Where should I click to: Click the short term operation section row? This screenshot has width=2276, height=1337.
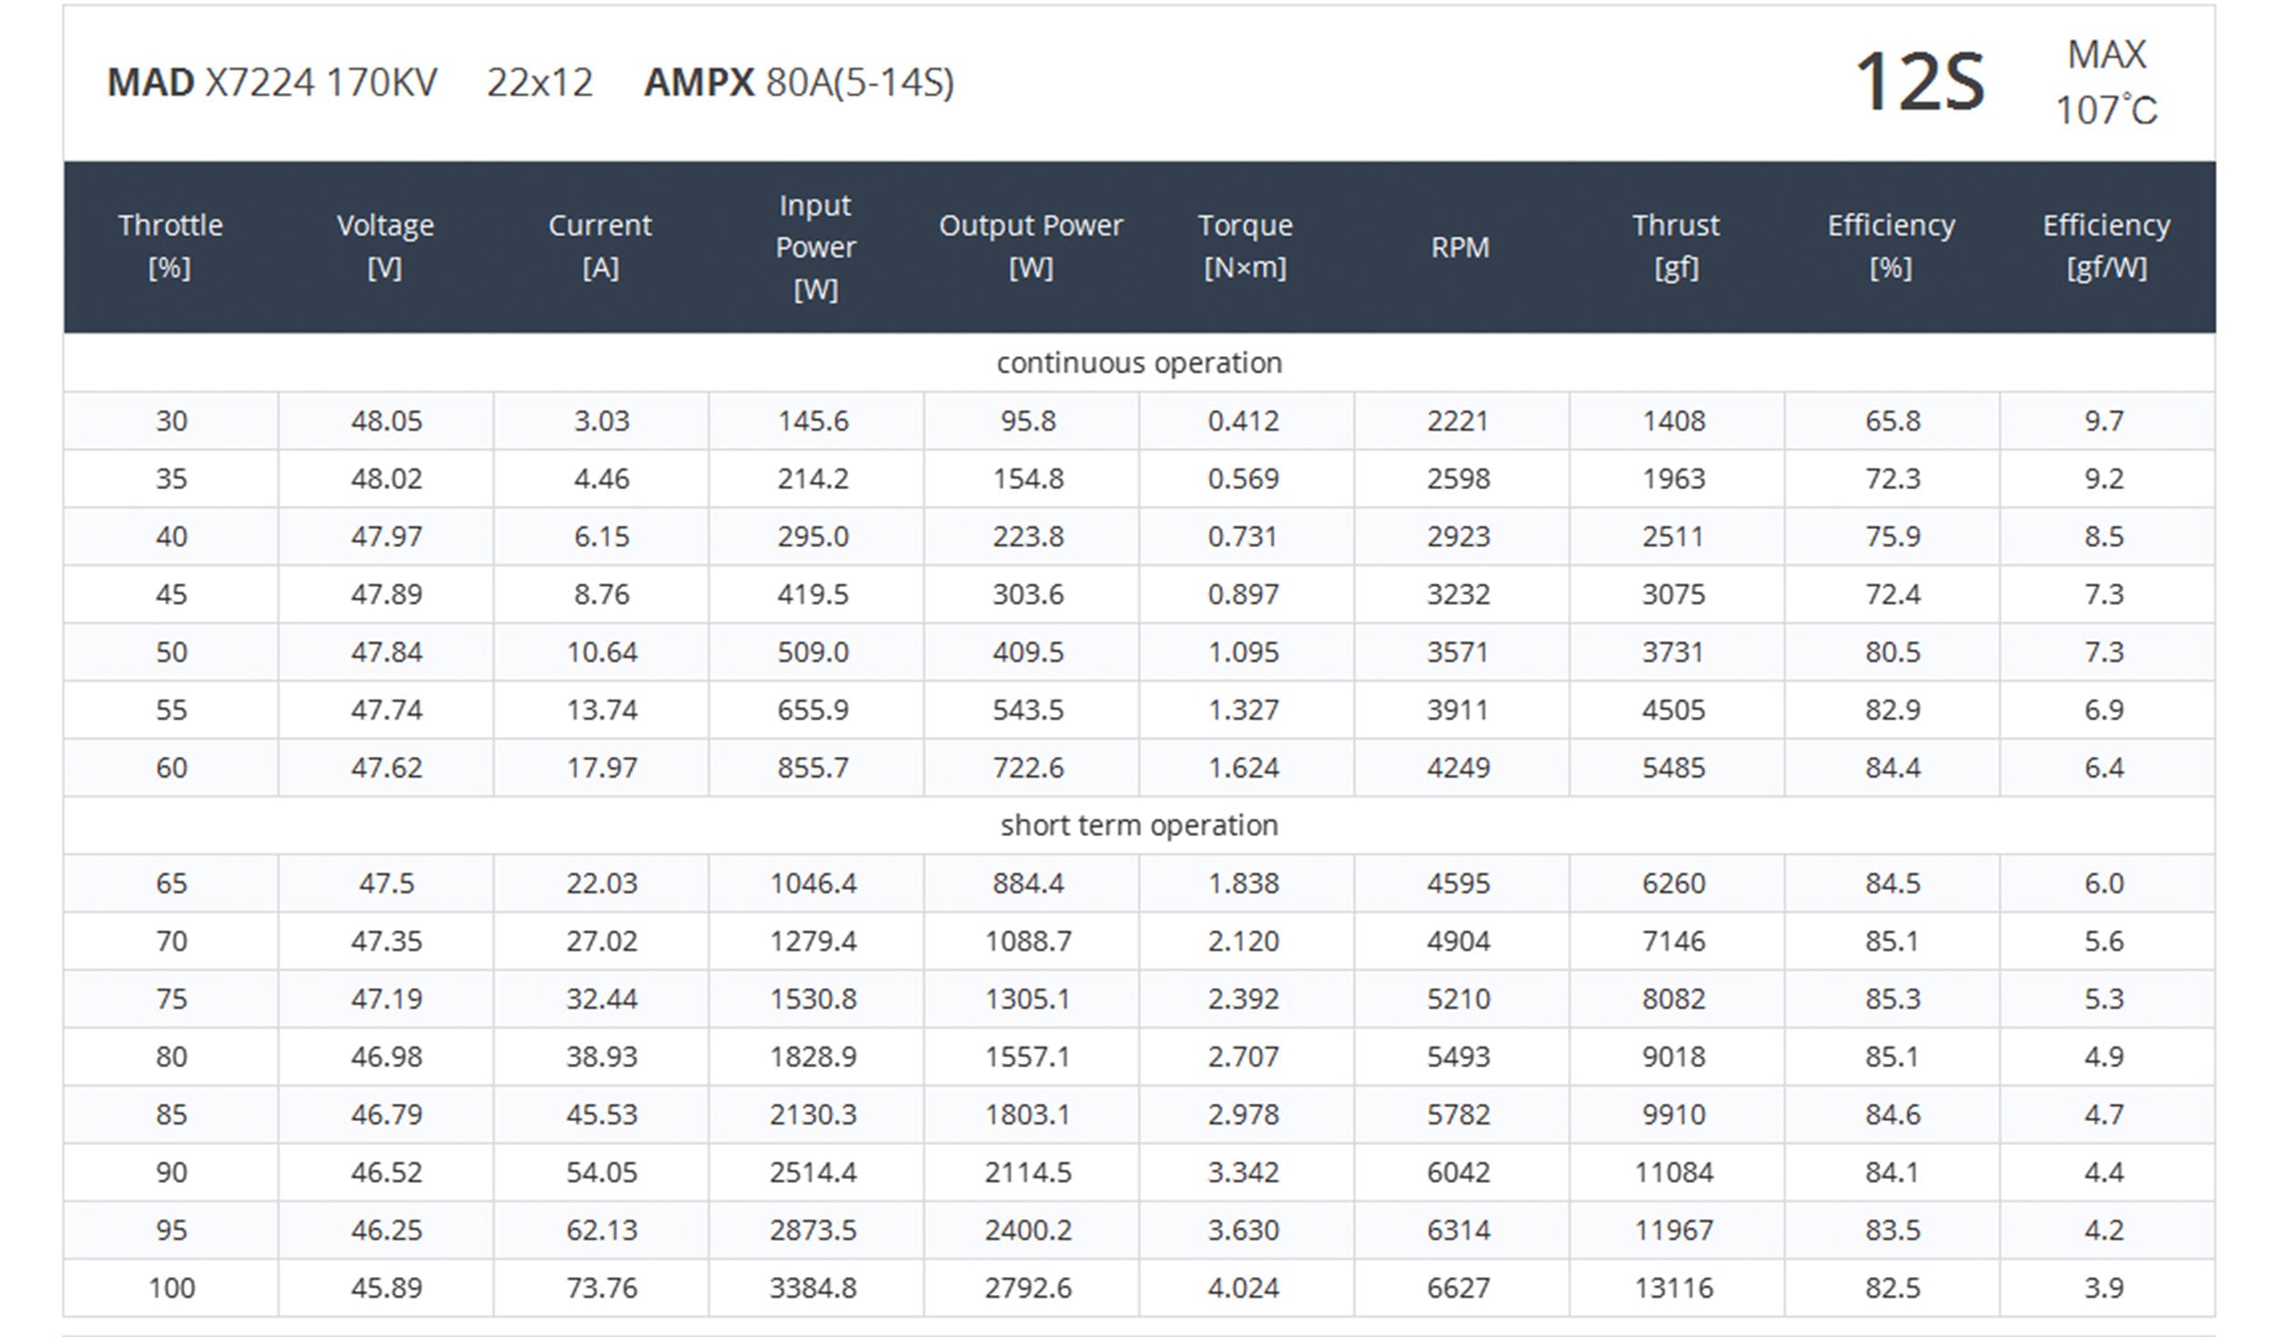pos(1139,825)
